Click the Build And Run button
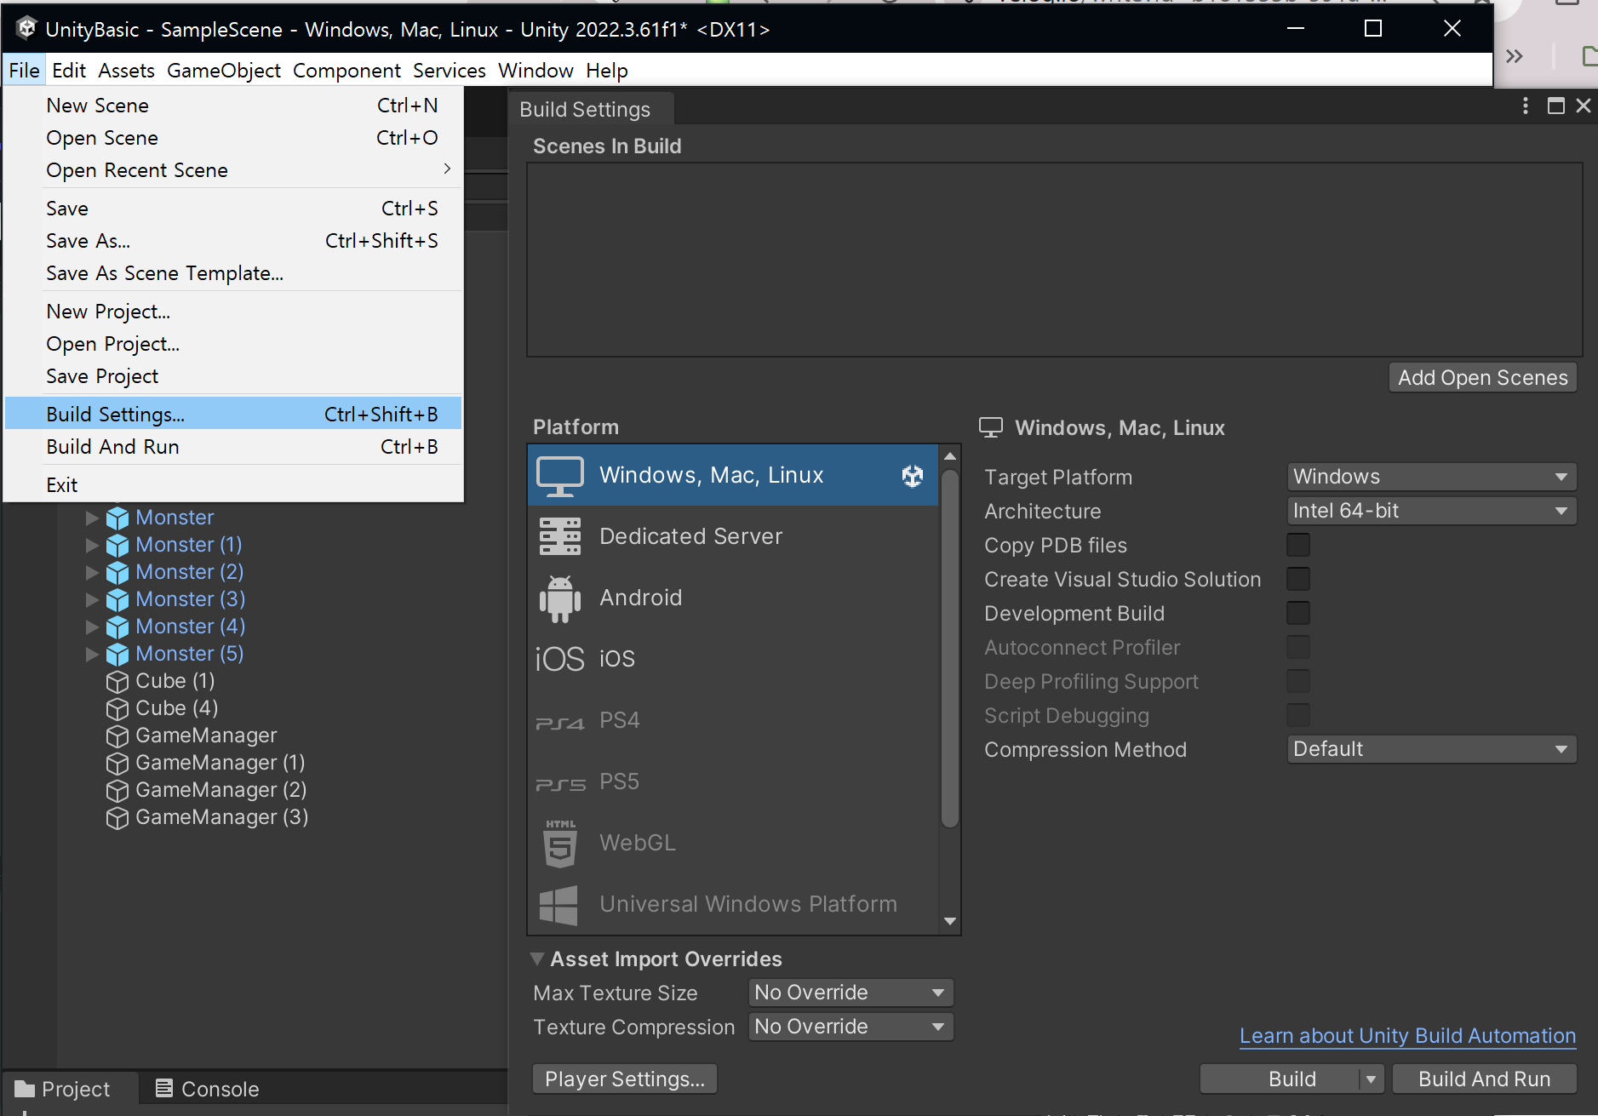This screenshot has height=1116, width=1598. [1484, 1079]
